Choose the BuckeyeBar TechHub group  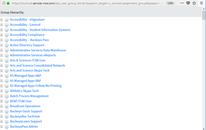[25, 116]
